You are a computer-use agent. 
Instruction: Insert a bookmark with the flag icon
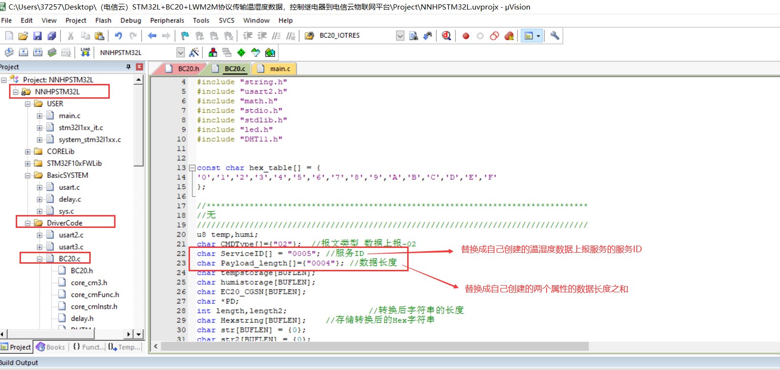click(185, 36)
